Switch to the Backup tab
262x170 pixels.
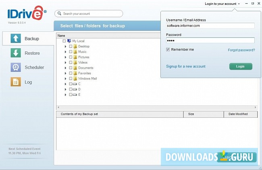tap(28, 39)
